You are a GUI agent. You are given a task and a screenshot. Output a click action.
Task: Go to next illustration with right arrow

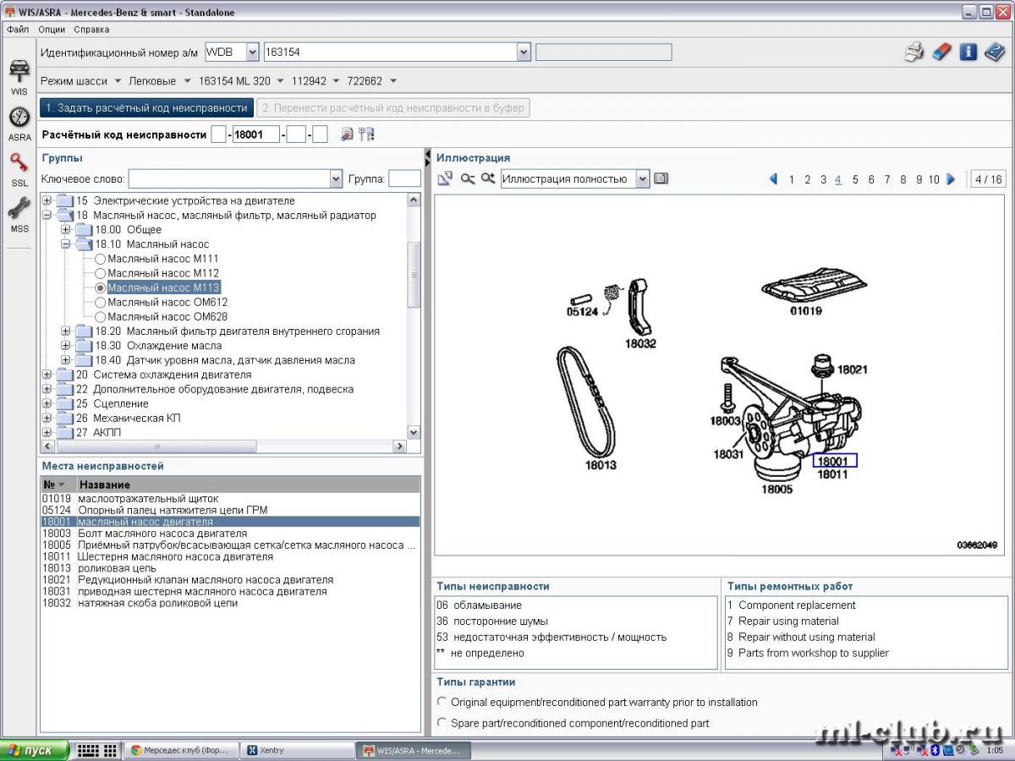pyautogui.click(x=951, y=179)
